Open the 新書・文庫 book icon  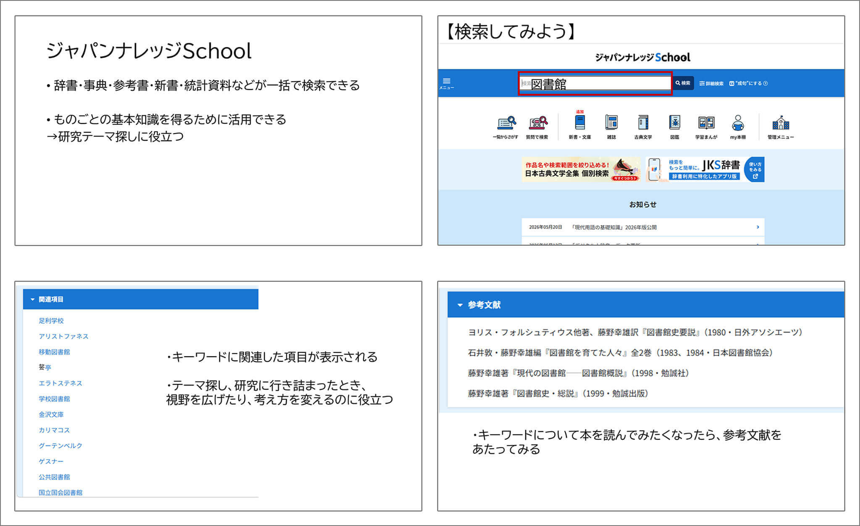[580, 126]
